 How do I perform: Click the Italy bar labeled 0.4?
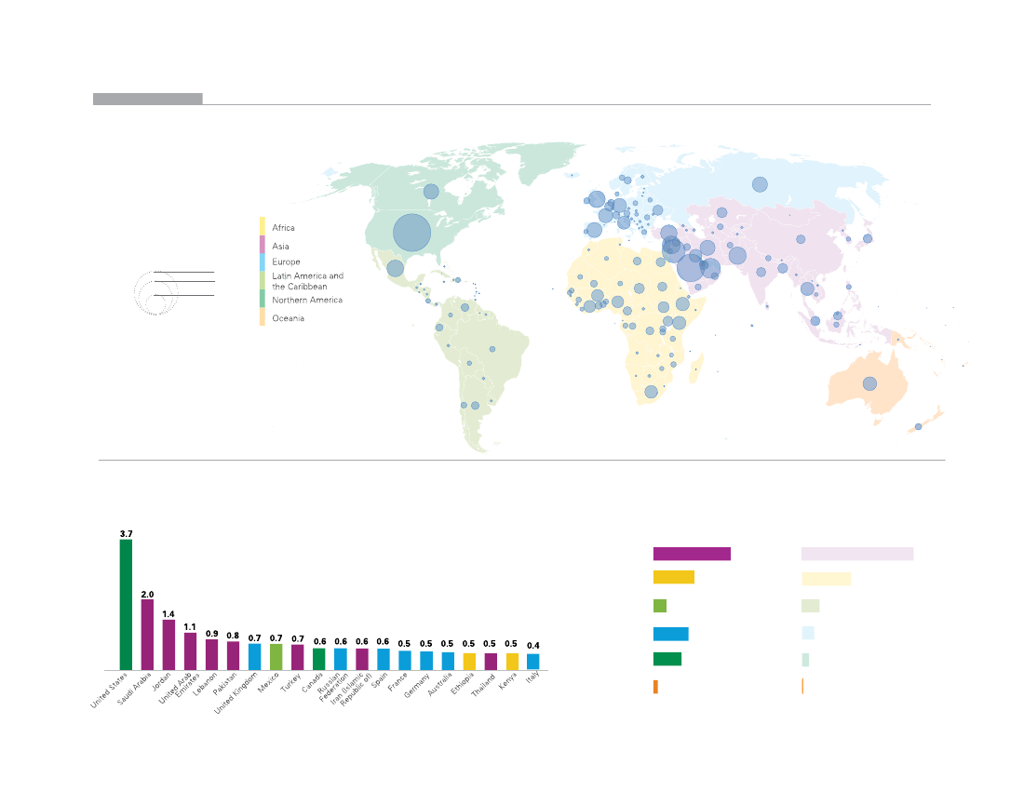(x=532, y=662)
